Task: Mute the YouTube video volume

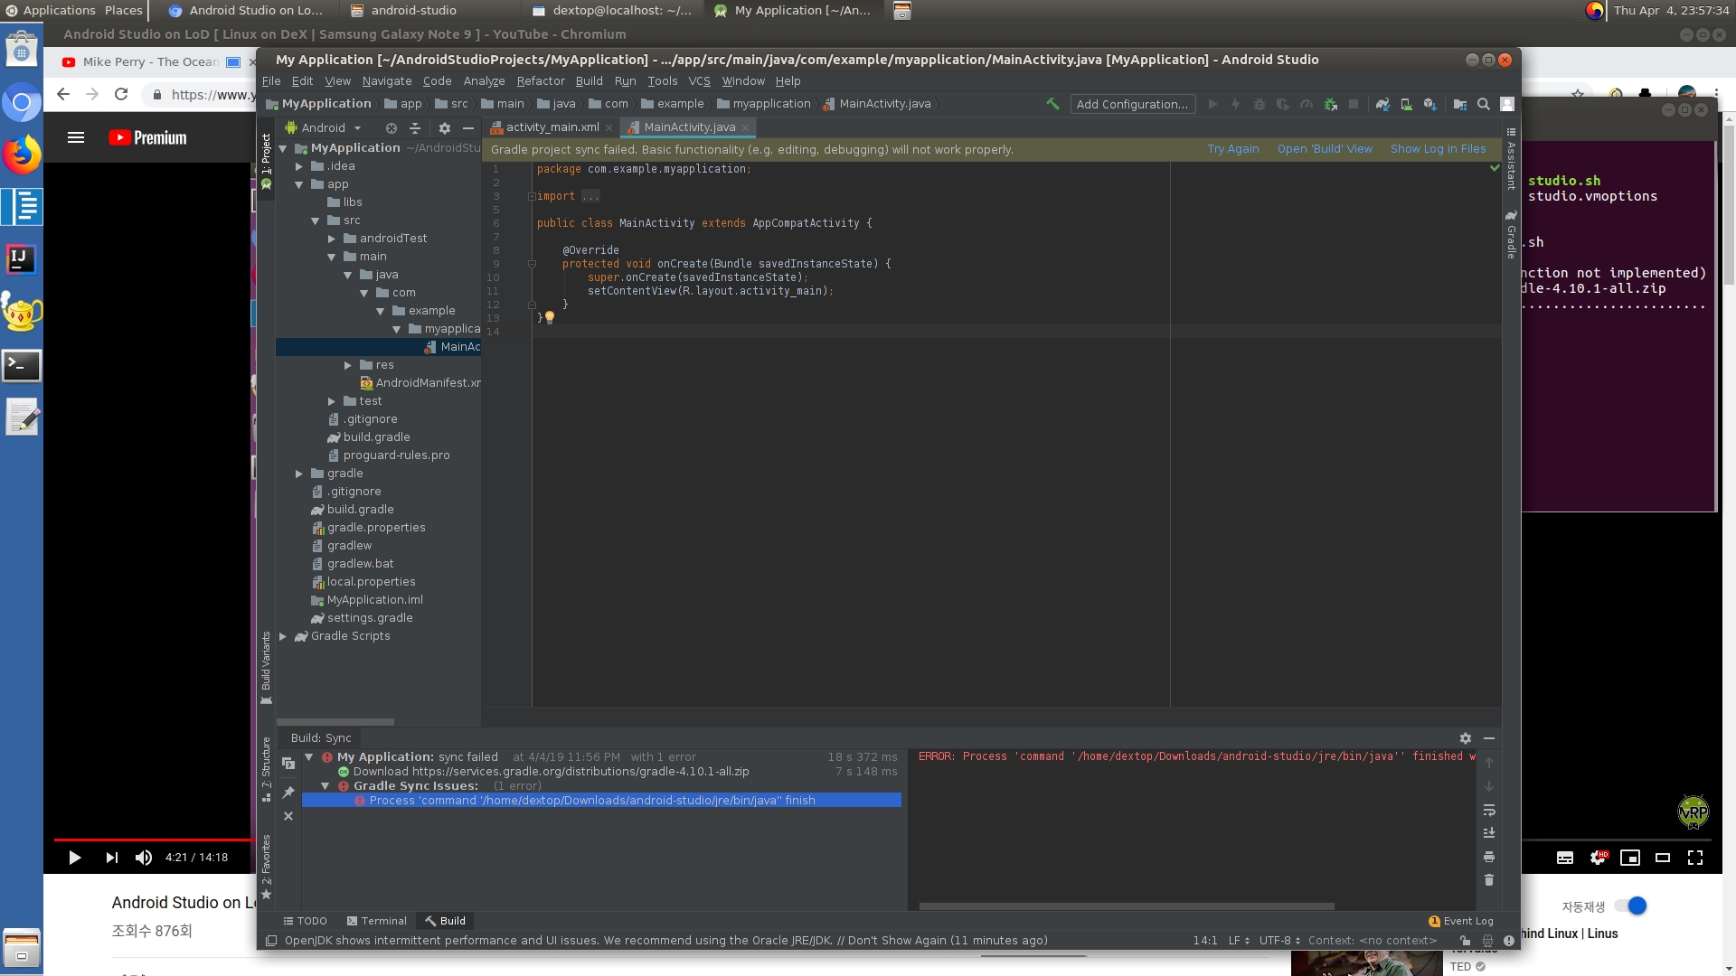Action: (x=144, y=858)
